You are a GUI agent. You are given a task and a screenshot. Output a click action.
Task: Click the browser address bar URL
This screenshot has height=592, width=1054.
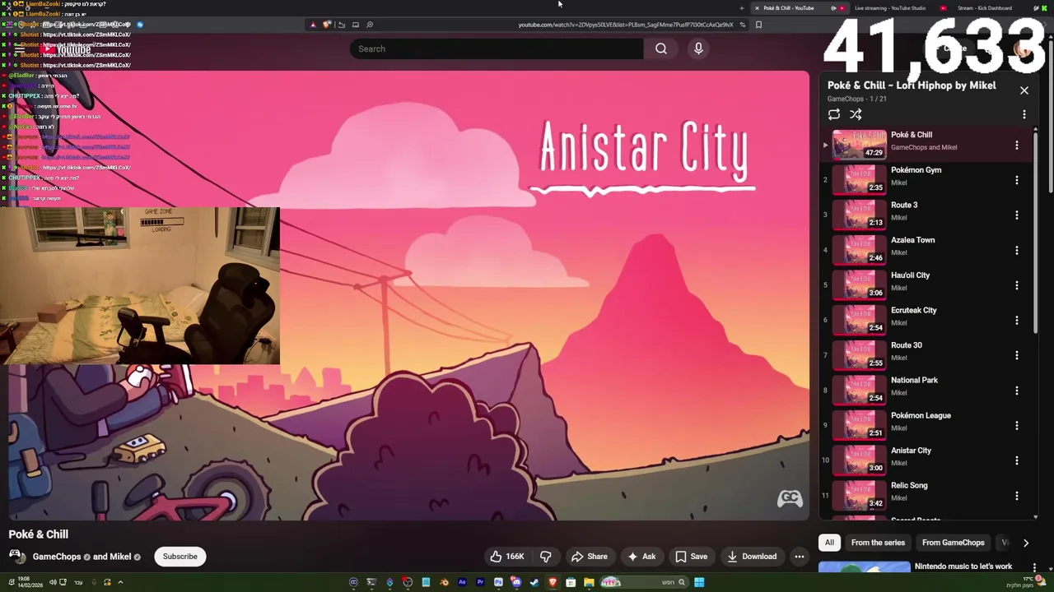pyautogui.click(x=625, y=25)
